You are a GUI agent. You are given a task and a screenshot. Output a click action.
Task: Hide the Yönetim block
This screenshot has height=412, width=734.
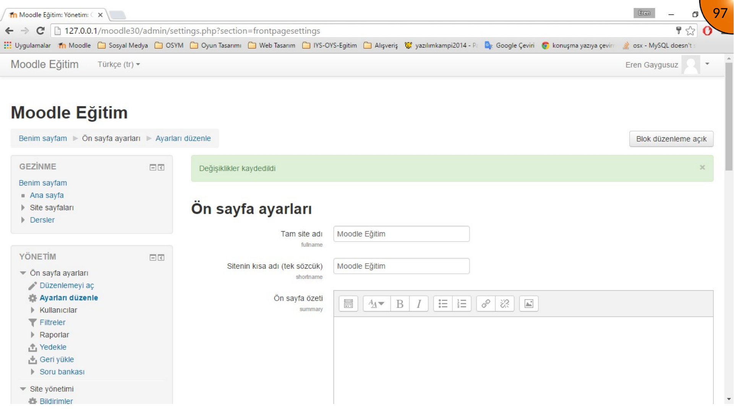click(153, 258)
